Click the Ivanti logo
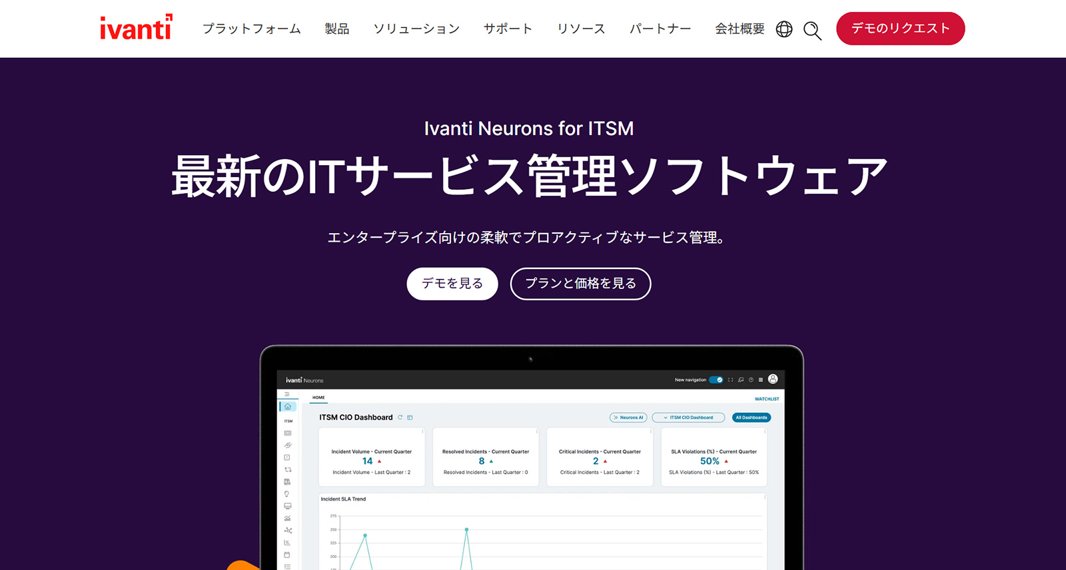 click(136, 27)
